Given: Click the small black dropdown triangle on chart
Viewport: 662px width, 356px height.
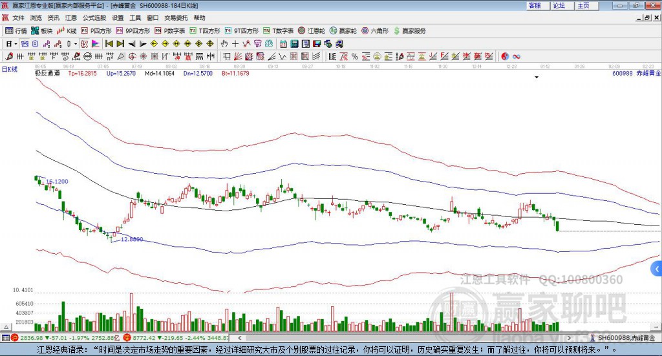Looking at the screenshot, I should pos(537,77).
